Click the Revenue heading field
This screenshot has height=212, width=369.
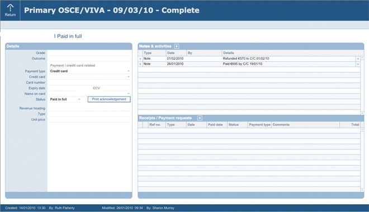(x=89, y=108)
